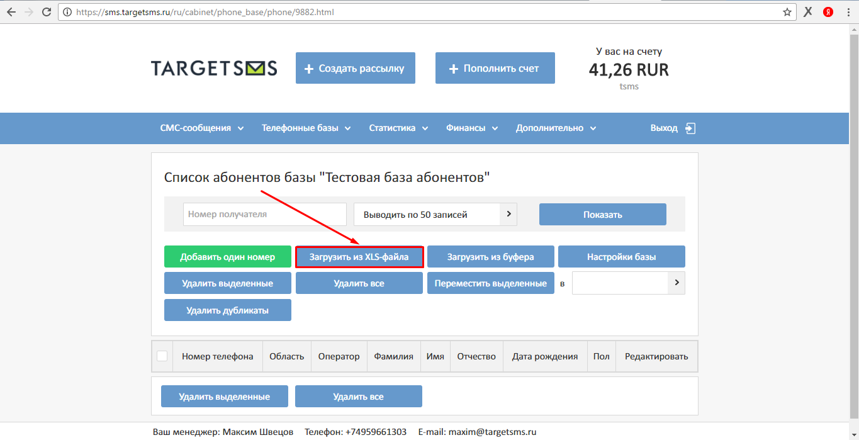Open the X extension icon
The width and height of the screenshot is (859, 440).
pos(808,12)
